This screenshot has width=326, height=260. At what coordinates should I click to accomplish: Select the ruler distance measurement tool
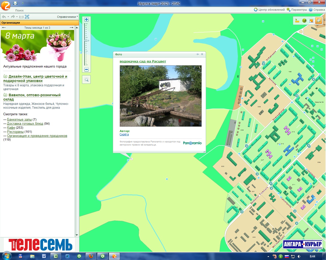point(297,21)
